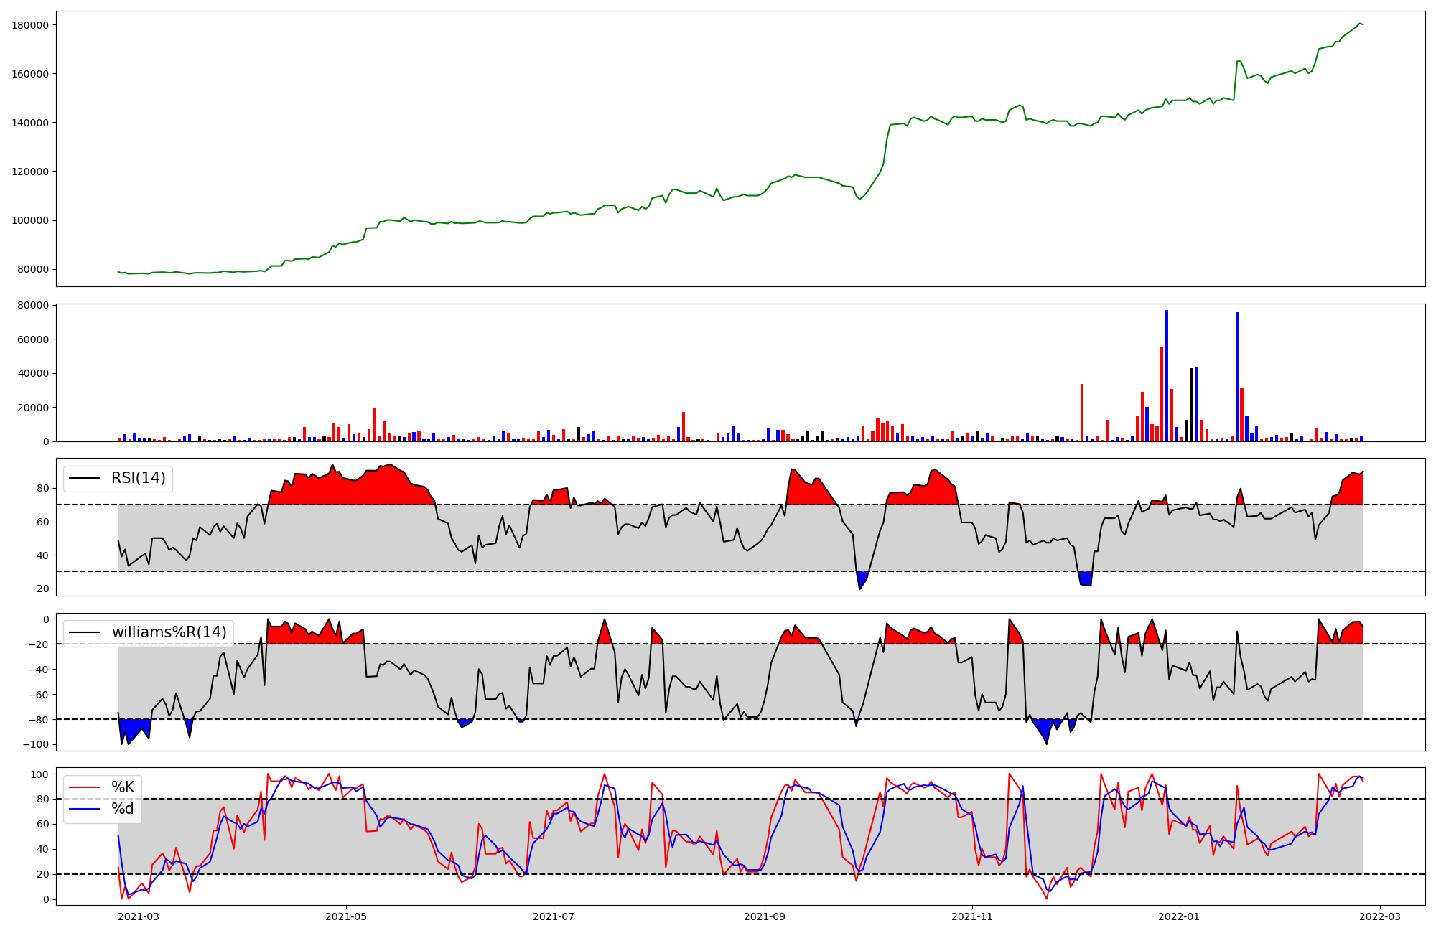Click the 2022-03 x-axis date label
Screen dimensions: 1436x933
click(x=1379, y=916)
